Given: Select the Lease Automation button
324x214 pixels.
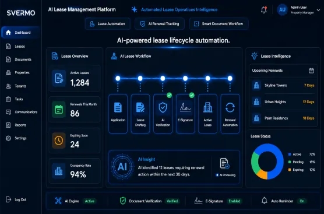Looking at the screenshot, I should coord(108,24).
